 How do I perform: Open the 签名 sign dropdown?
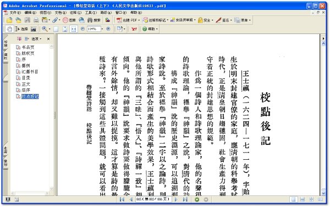click(x=224, y=20)
